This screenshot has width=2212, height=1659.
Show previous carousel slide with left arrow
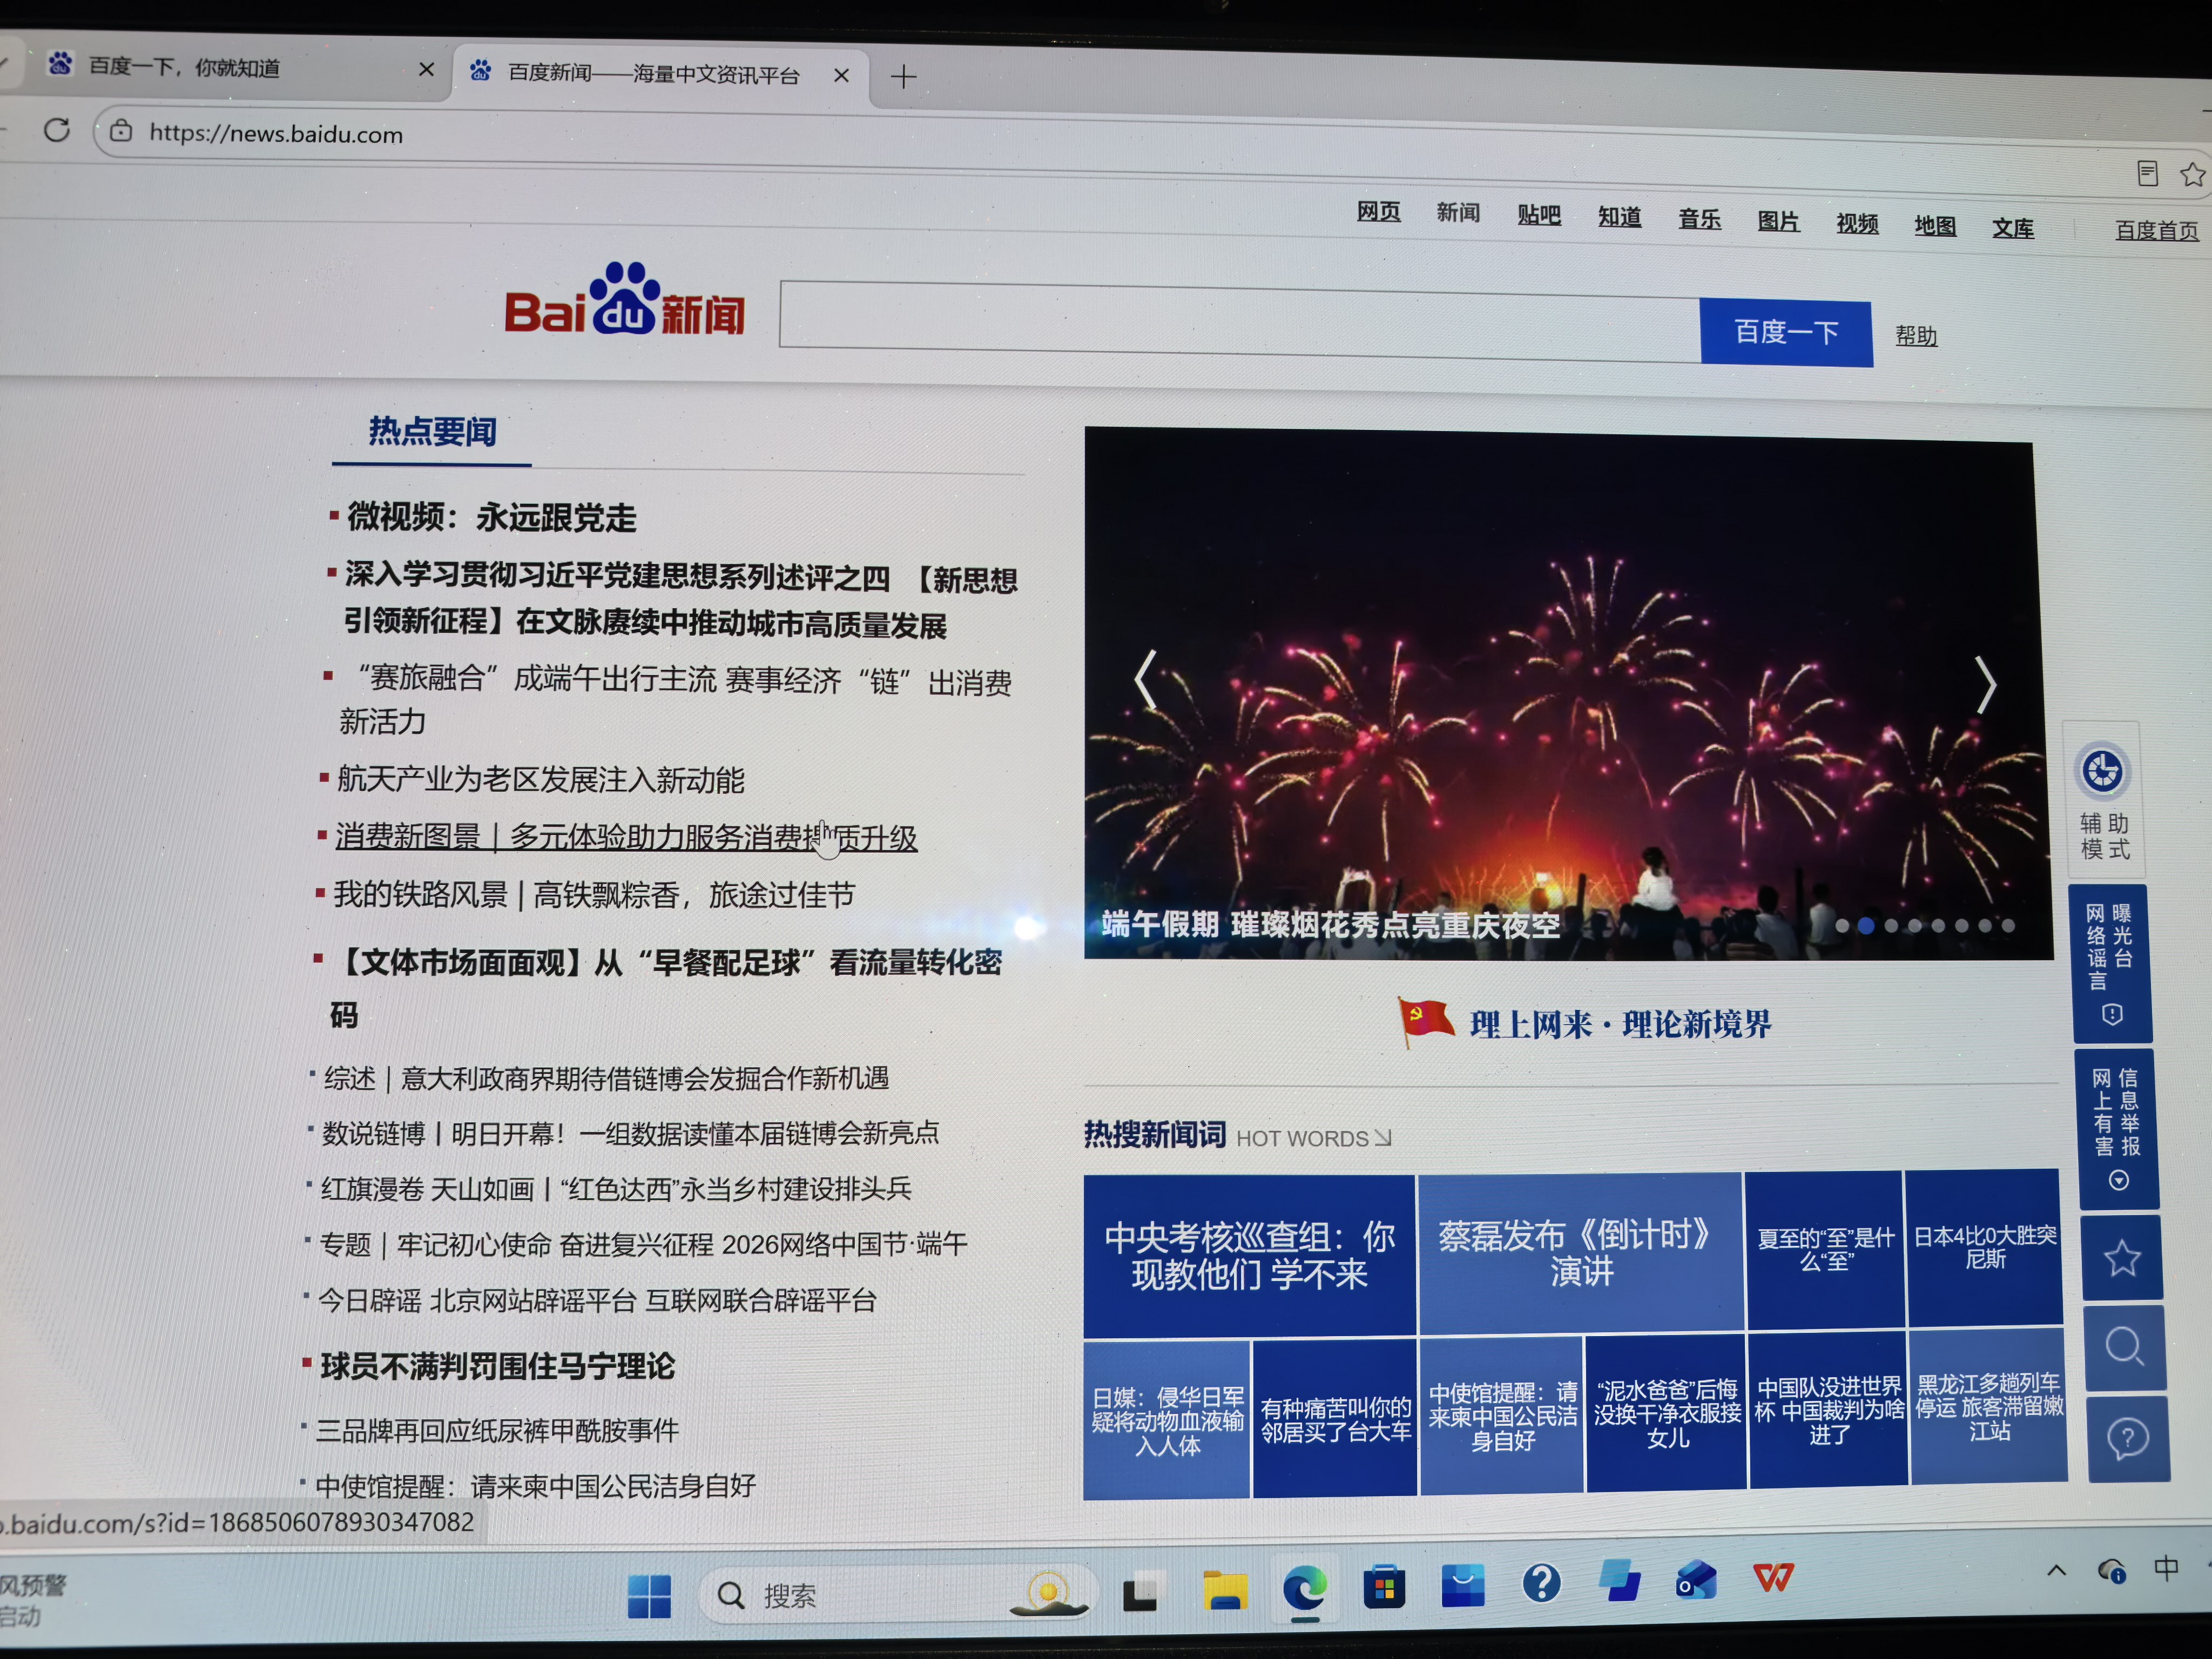(x=1146, y=680)
